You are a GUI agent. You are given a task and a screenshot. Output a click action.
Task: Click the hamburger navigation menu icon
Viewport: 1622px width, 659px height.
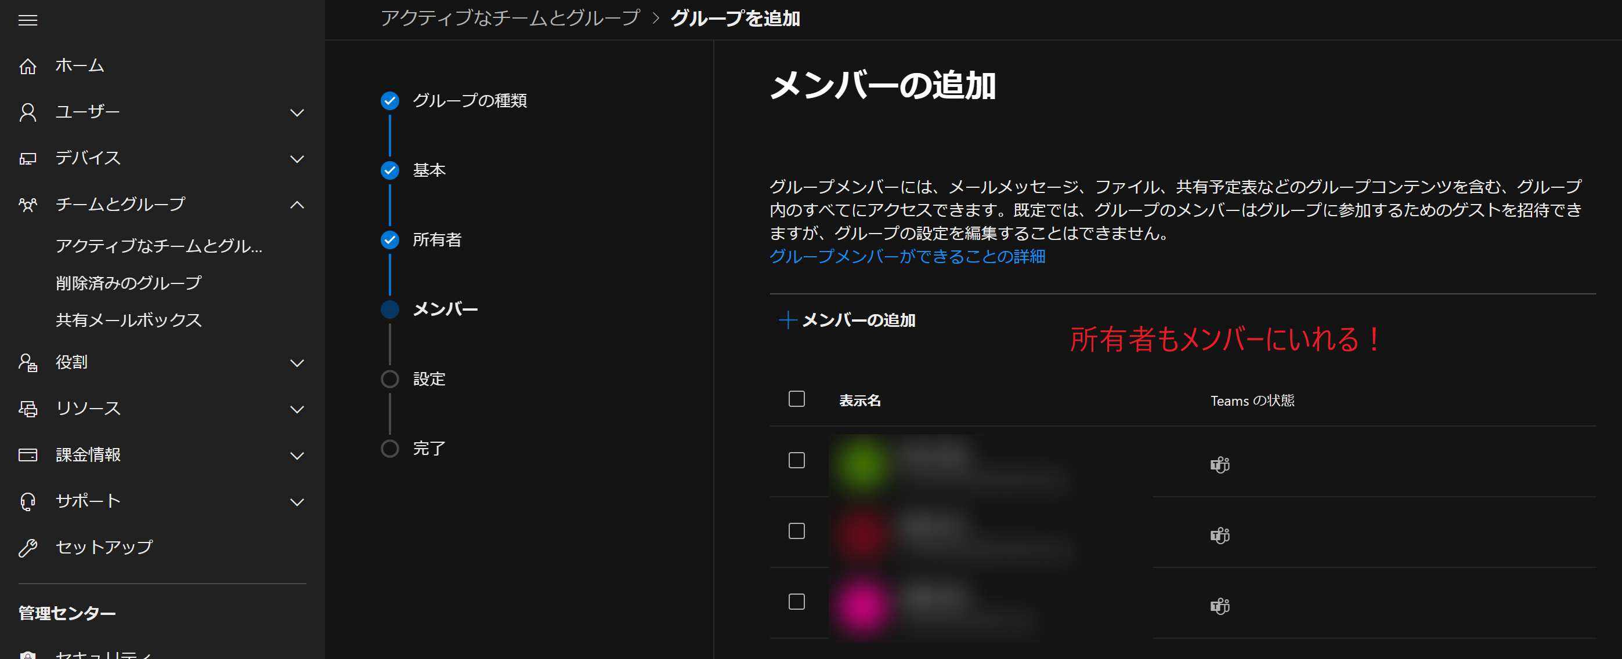[x=28, y=20]
